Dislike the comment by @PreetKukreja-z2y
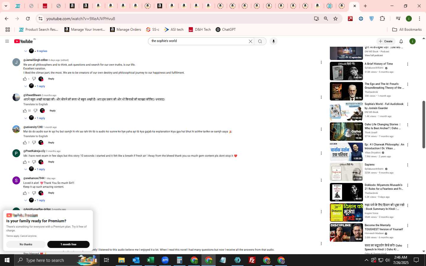This screenshot has height=266, width=426. coord(34,162)
